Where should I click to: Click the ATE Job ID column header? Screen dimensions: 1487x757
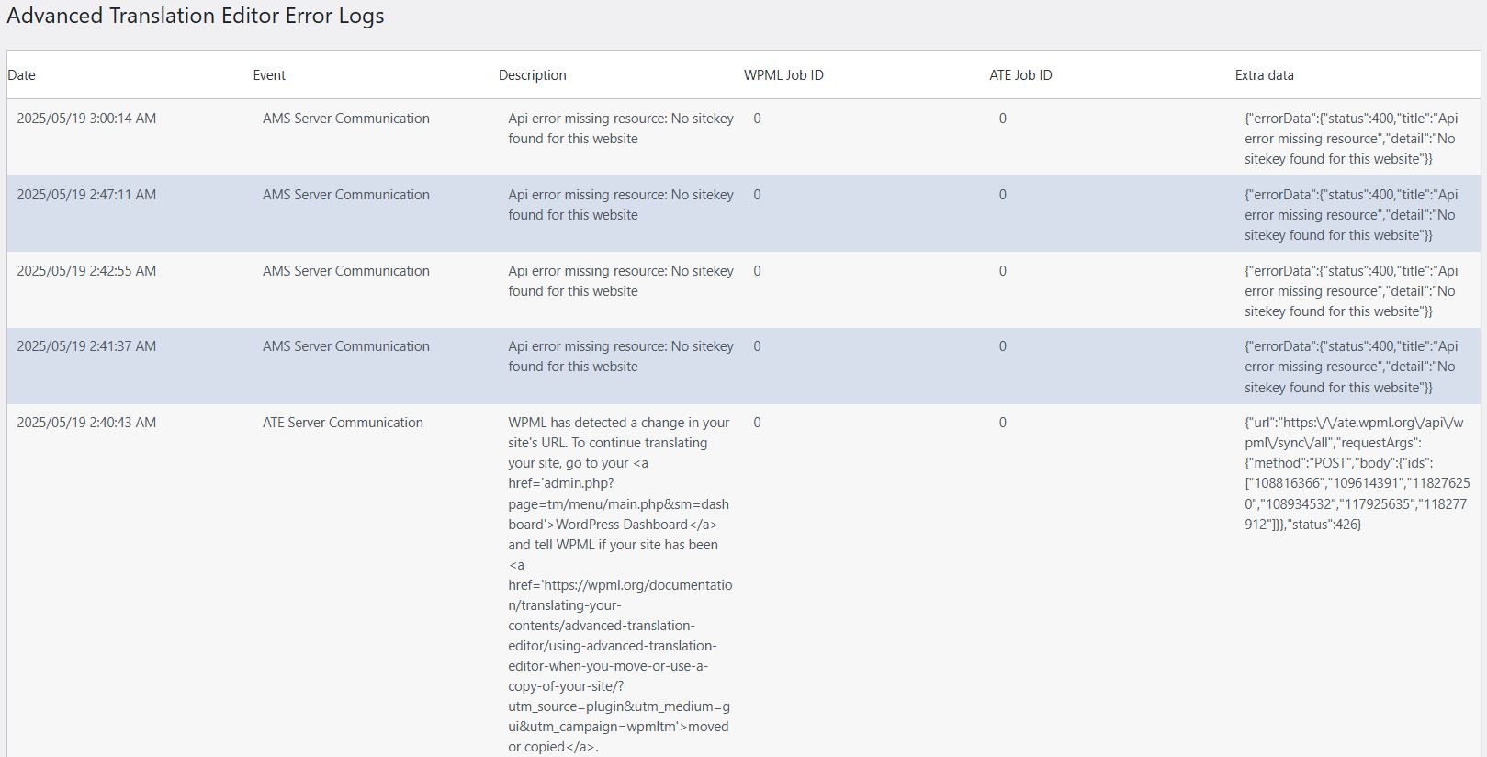coord(1020,75)
